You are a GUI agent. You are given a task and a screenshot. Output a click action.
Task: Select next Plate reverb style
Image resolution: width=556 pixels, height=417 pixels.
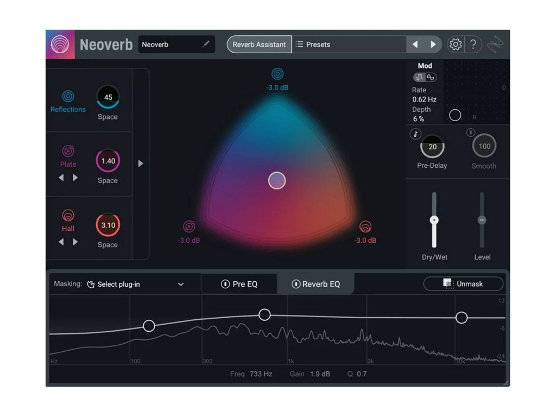click(x=75, y=178)
